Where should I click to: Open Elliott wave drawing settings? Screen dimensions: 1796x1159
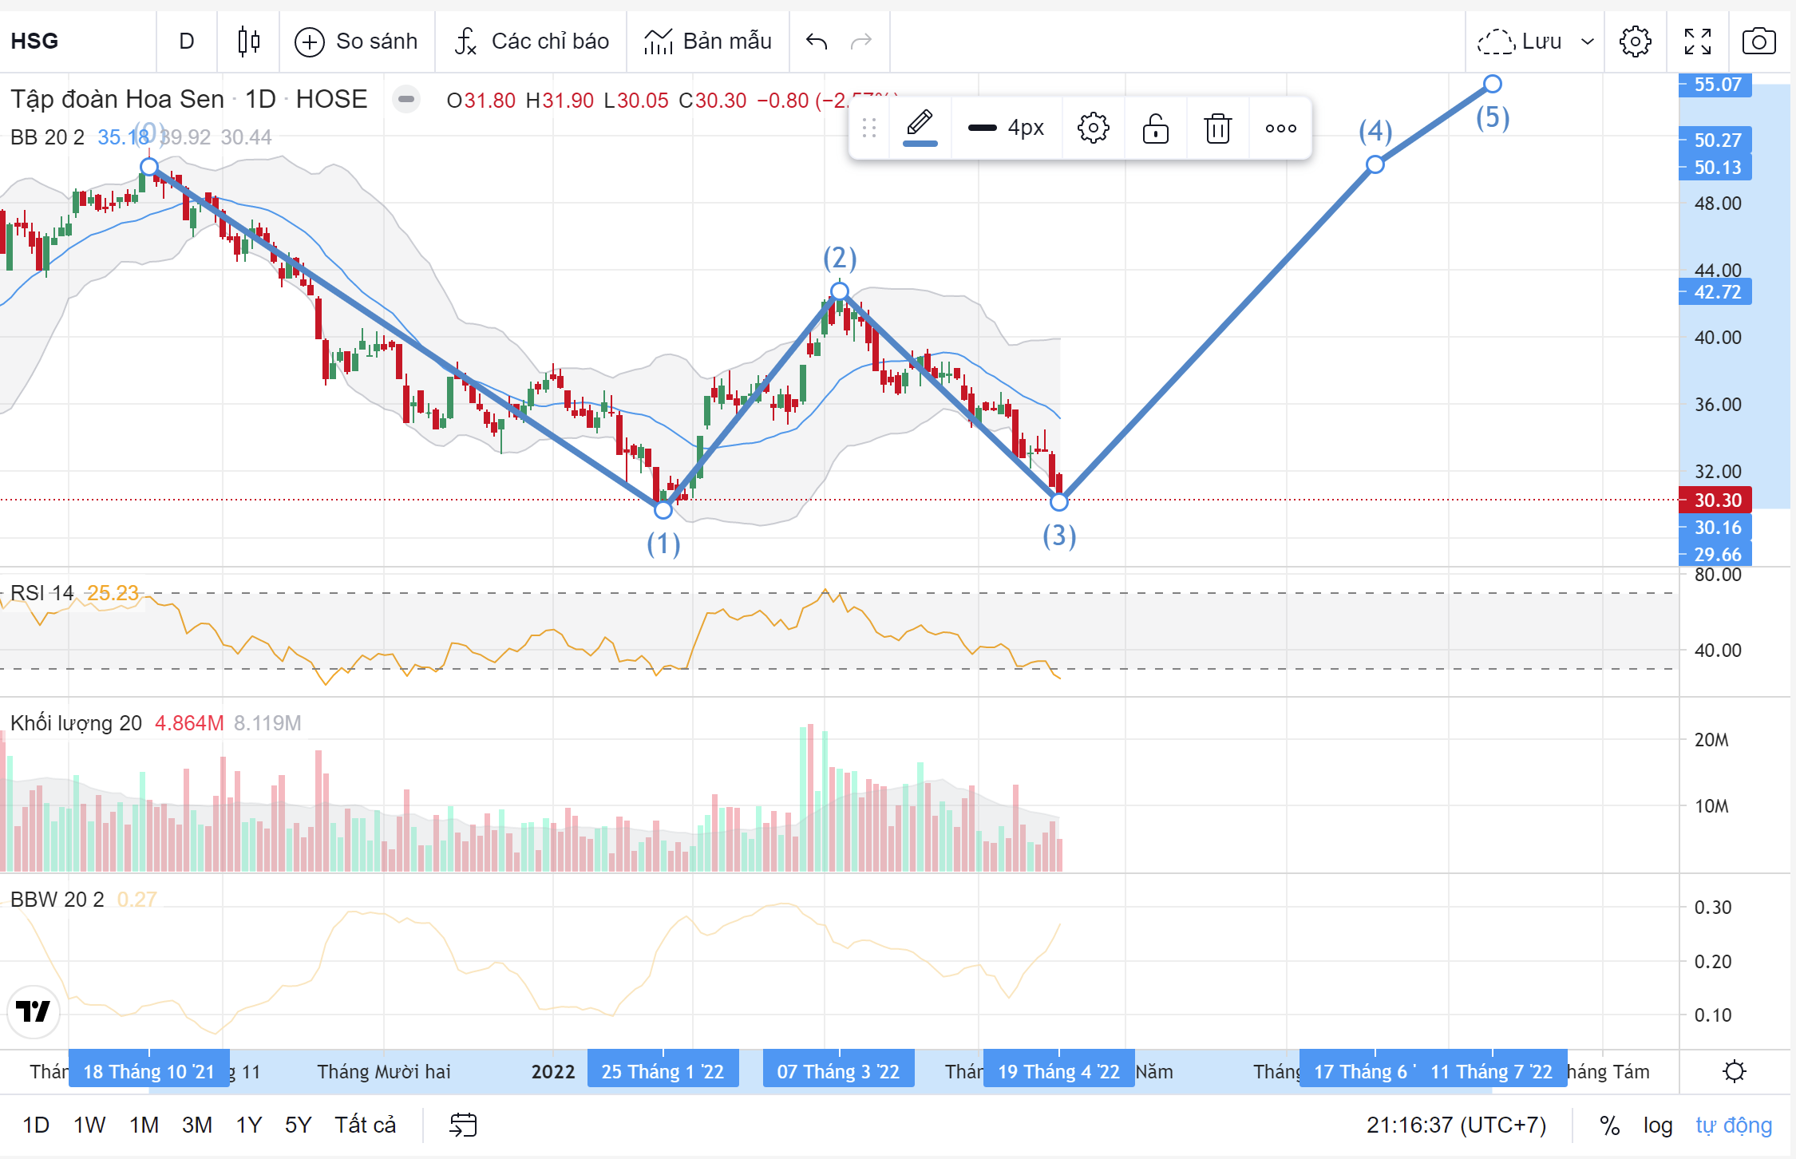tap(1094, 128)
